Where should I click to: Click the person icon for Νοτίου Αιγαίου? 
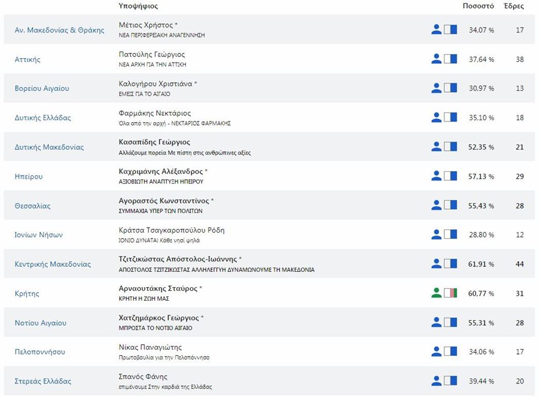click(x=436, y=323)
